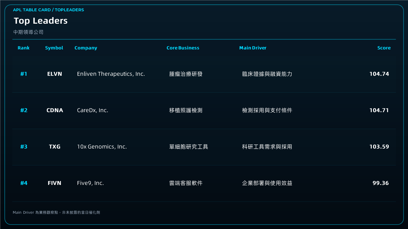This screenshot has height=229, width=408.
Task: Click the Core Business column header
Action: [183, 48]
